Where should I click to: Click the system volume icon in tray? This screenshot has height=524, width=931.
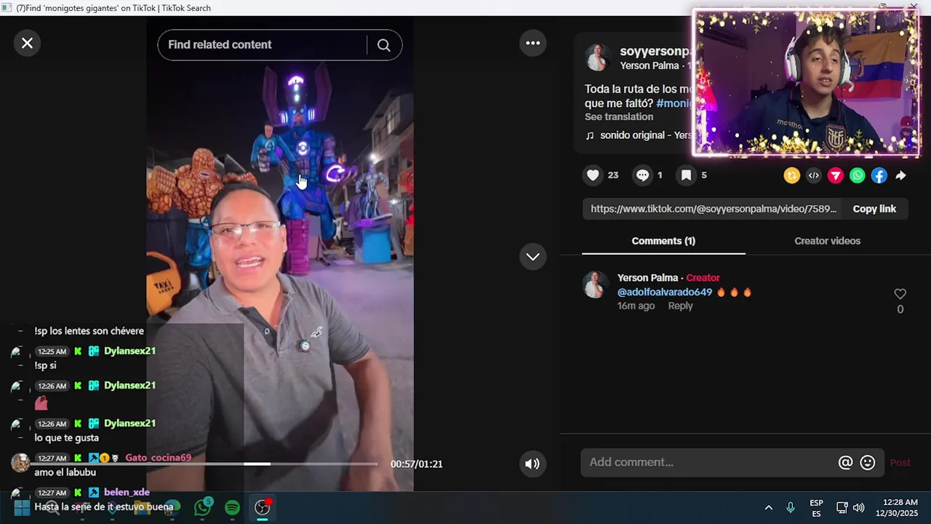pos(859,507)
